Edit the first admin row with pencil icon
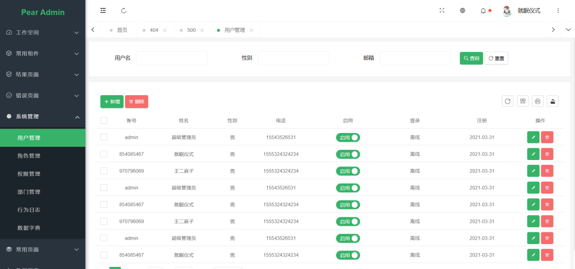575x269 pixels. pos(533,137)
